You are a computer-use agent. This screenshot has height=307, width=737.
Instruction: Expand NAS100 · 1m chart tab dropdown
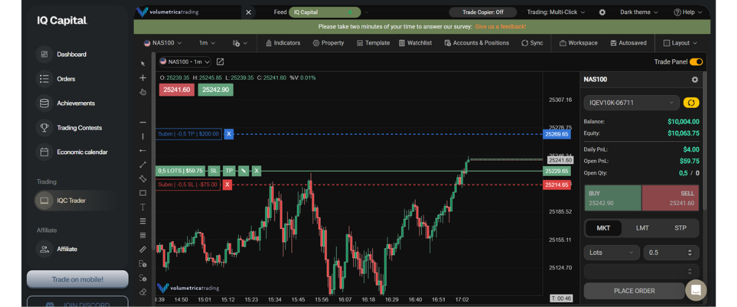coord(185,61)
